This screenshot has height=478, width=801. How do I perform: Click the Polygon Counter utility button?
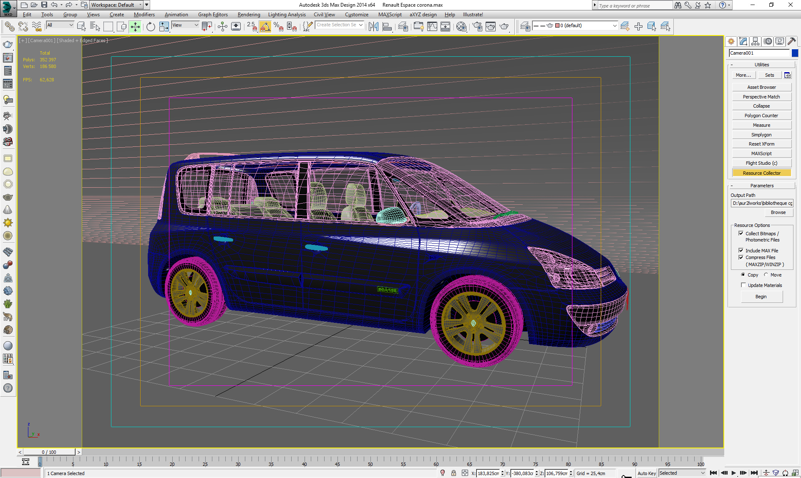point(761,116)
